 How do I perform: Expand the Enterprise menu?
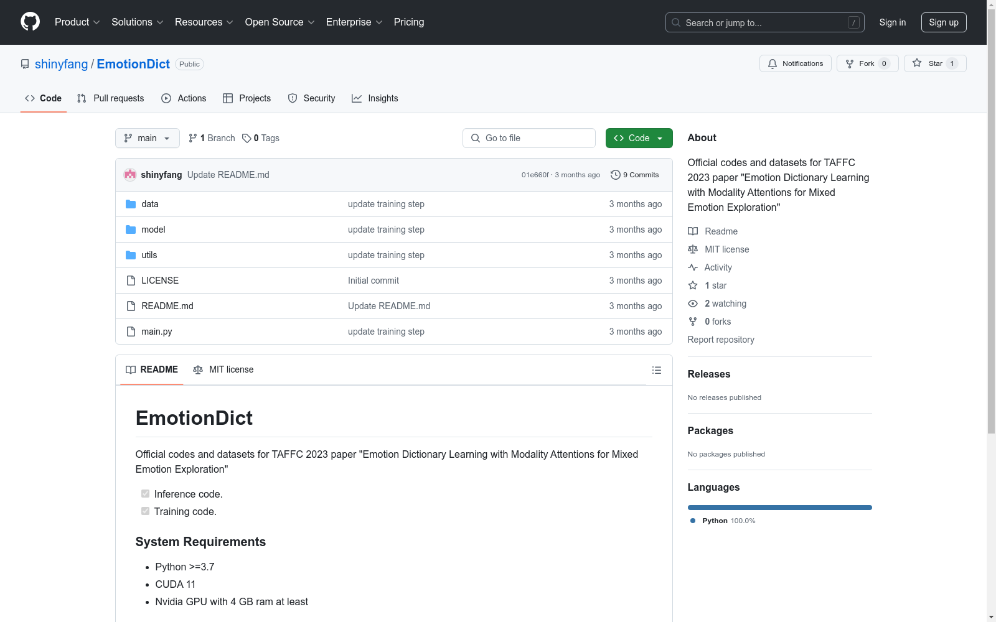pos(354,22)
